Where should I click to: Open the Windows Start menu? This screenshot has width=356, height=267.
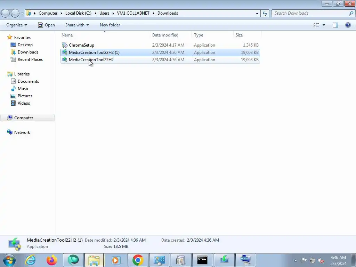pos(9,260)
